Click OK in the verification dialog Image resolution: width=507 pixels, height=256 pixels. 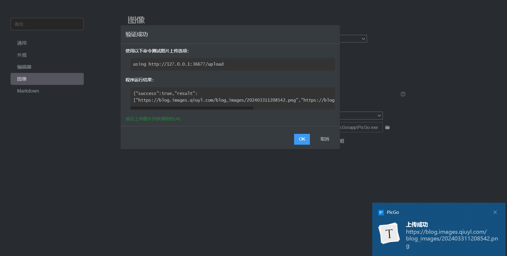point(302,139)
